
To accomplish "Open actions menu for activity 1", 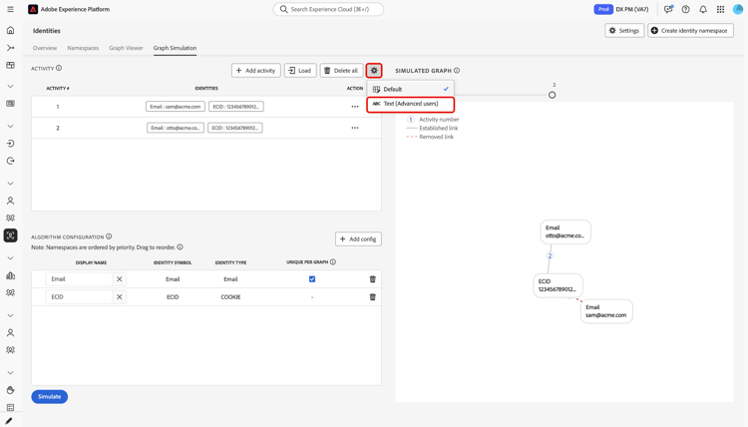I will (355, 107).
